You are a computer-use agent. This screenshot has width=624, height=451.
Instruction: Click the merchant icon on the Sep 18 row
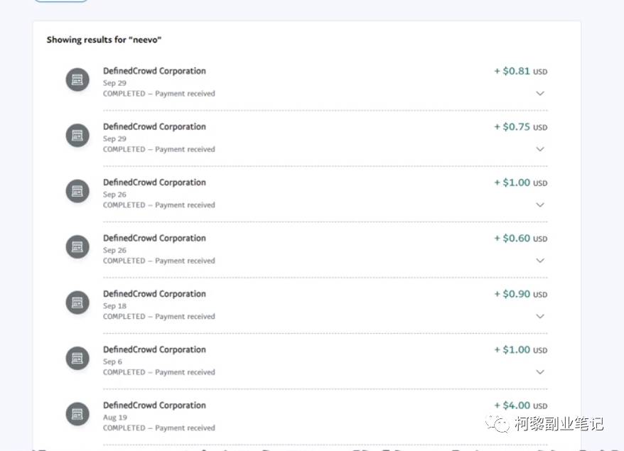coord(77,303)
